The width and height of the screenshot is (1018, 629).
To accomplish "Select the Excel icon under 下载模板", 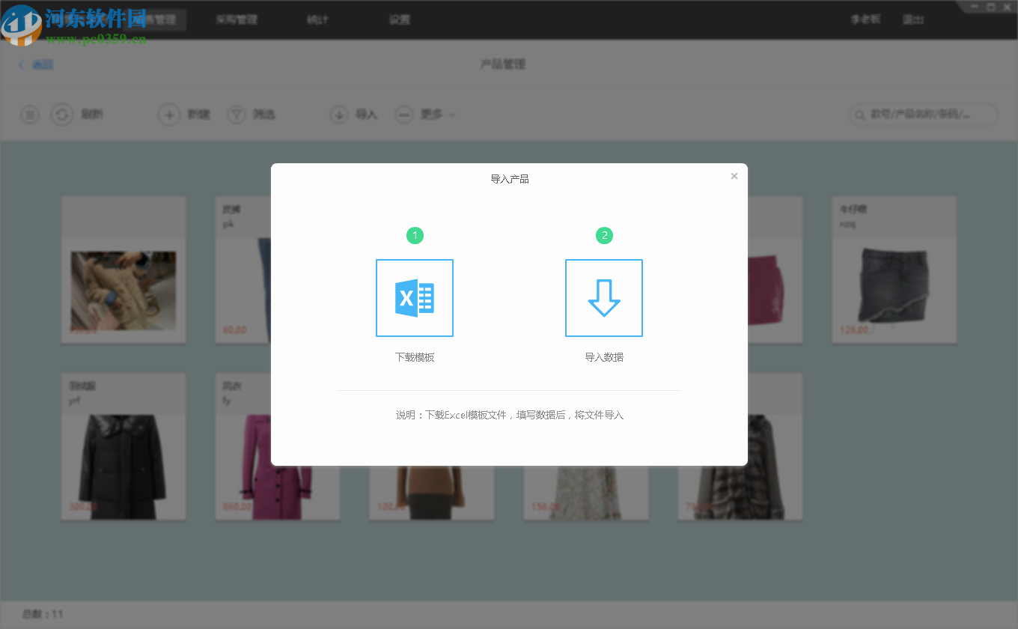I will coord(415,297).
